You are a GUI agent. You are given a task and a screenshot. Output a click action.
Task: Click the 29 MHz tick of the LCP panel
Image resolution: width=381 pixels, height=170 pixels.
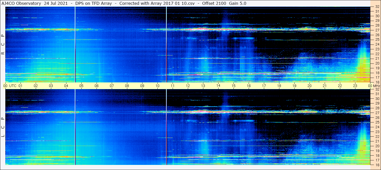click(377, 103)
